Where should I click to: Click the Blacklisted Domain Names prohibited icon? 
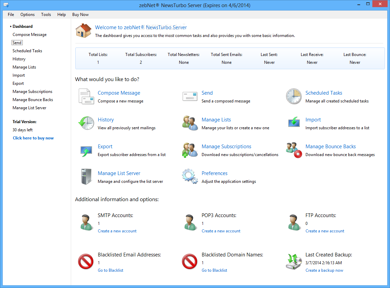tap(189, 262)
